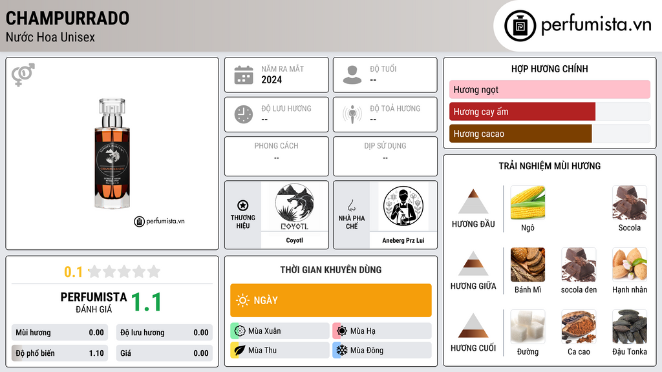662x372 pixels.
Task: Click the sun icon in the Ngày bar
Action: pos(242,300)
